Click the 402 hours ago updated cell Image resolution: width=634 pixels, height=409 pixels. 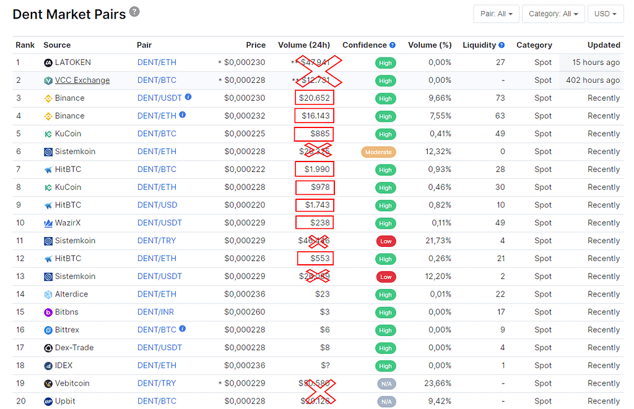coord(593,80)
